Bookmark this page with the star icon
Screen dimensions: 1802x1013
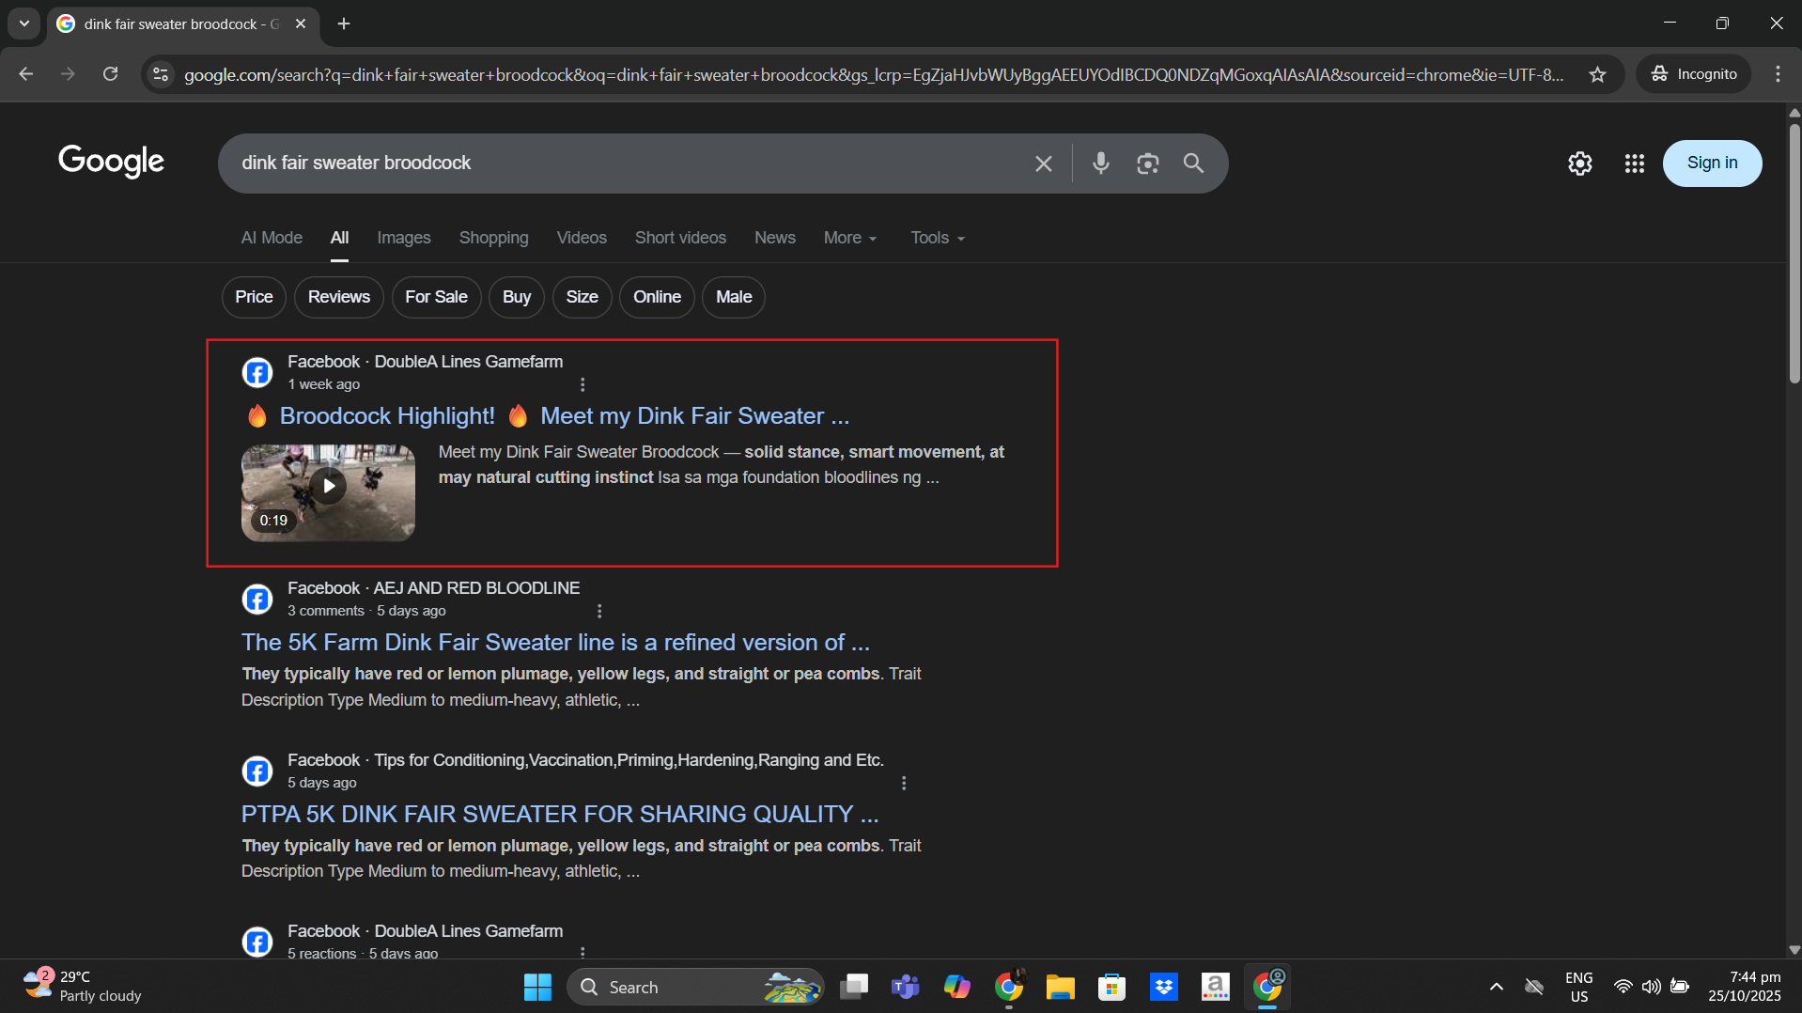click(1597, 74)
